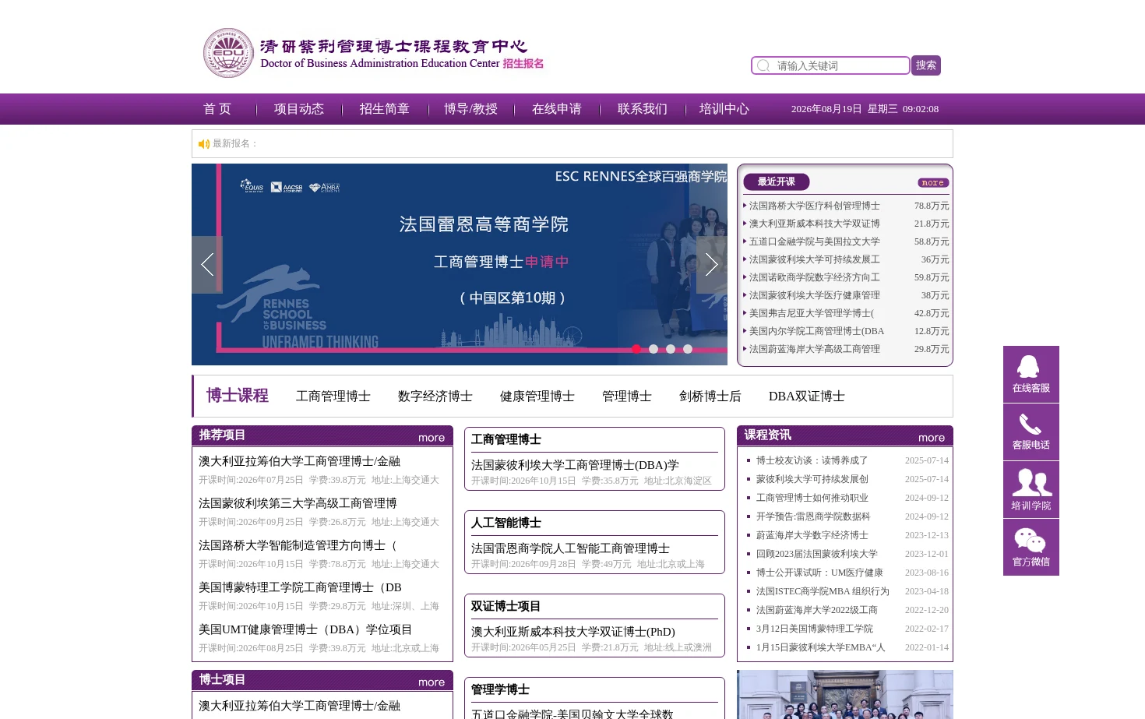Select the fourth carousel dot indicator
The image size is (1145, 719).
coord(688,349)
